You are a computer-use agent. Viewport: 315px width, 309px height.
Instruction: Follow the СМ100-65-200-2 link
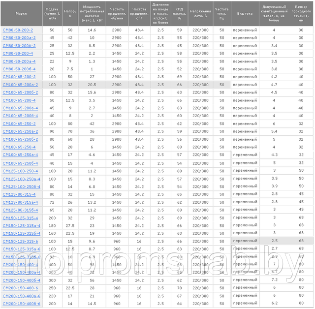coord(19,77)
